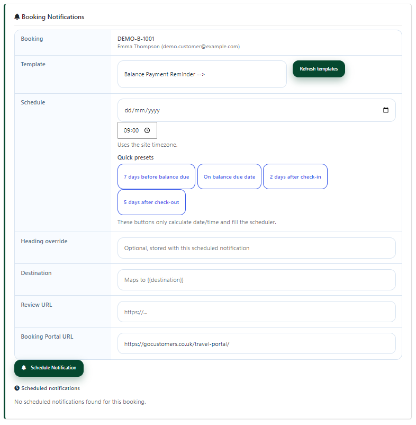416x425 pixels.
Task: Click the Schedule Notification button
Action: 49,368
